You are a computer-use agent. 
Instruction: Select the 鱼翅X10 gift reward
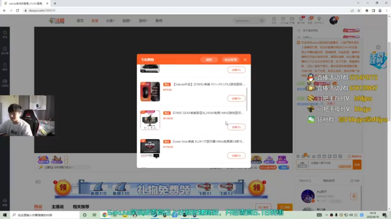point(99,189)
